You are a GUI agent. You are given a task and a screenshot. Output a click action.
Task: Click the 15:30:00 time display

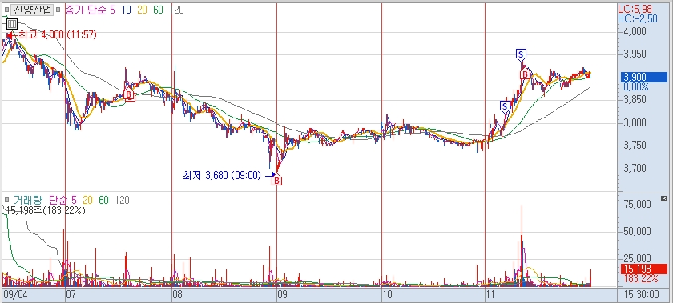point(642,295)
